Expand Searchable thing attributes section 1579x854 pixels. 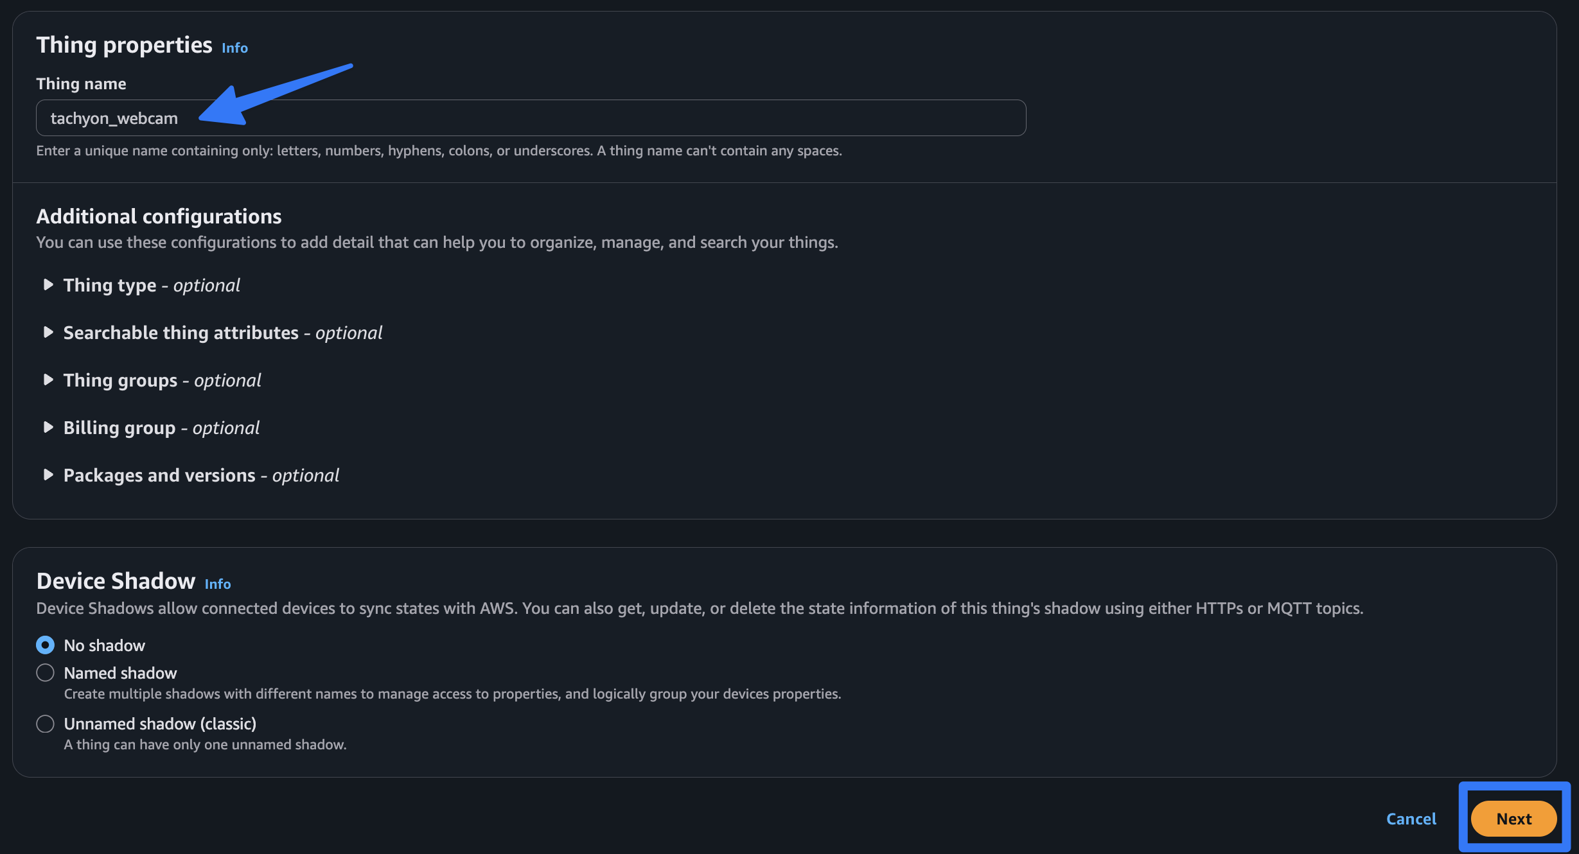click(x=48, y=332)
